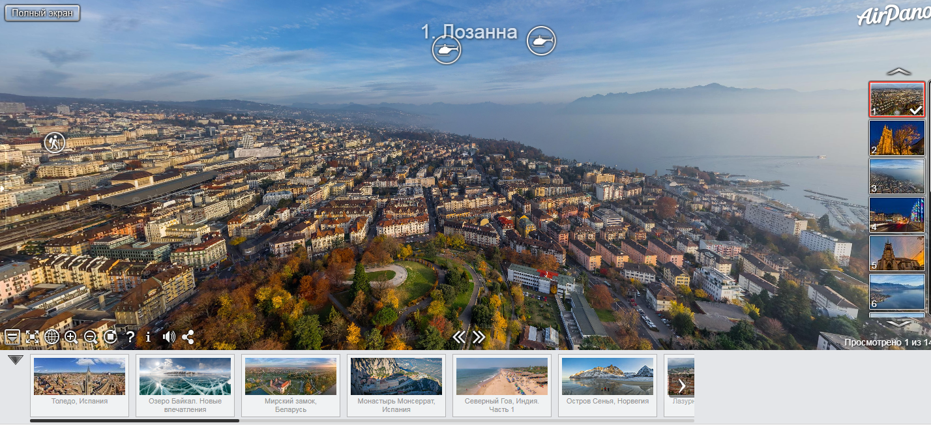Image resolution: width=931 pixels, height=425 pixels.
Task: Show info with the letter i icon
Action: (149, 337)
